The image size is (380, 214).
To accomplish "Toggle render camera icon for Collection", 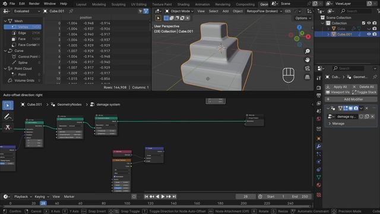I will tap(375, 23).
